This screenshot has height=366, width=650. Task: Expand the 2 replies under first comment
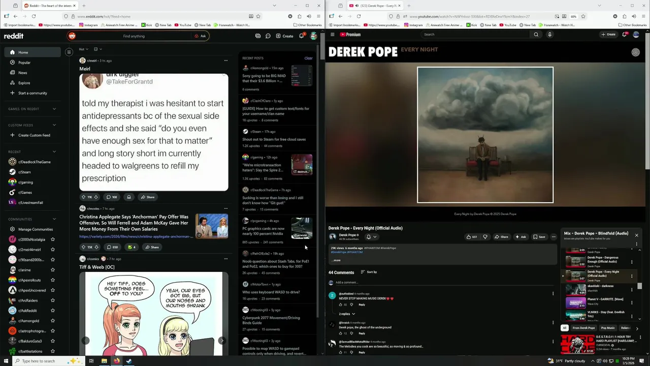coord(347,314)
